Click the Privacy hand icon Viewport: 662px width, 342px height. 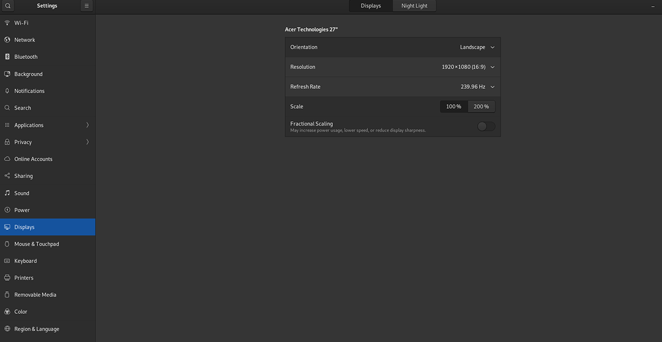point(7,142)
